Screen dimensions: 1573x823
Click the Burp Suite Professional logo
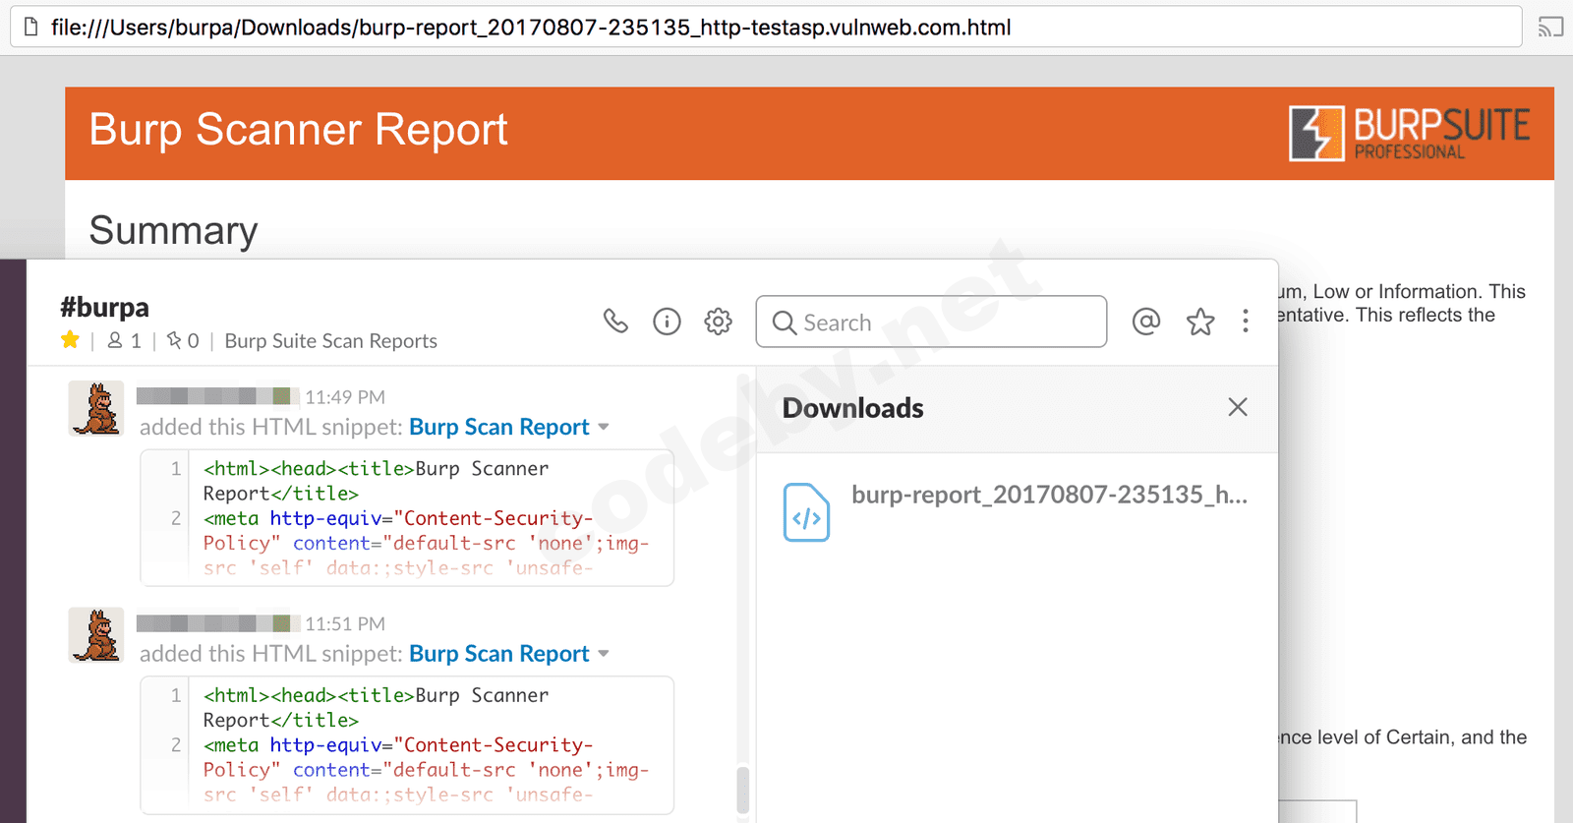[1410, 133]
